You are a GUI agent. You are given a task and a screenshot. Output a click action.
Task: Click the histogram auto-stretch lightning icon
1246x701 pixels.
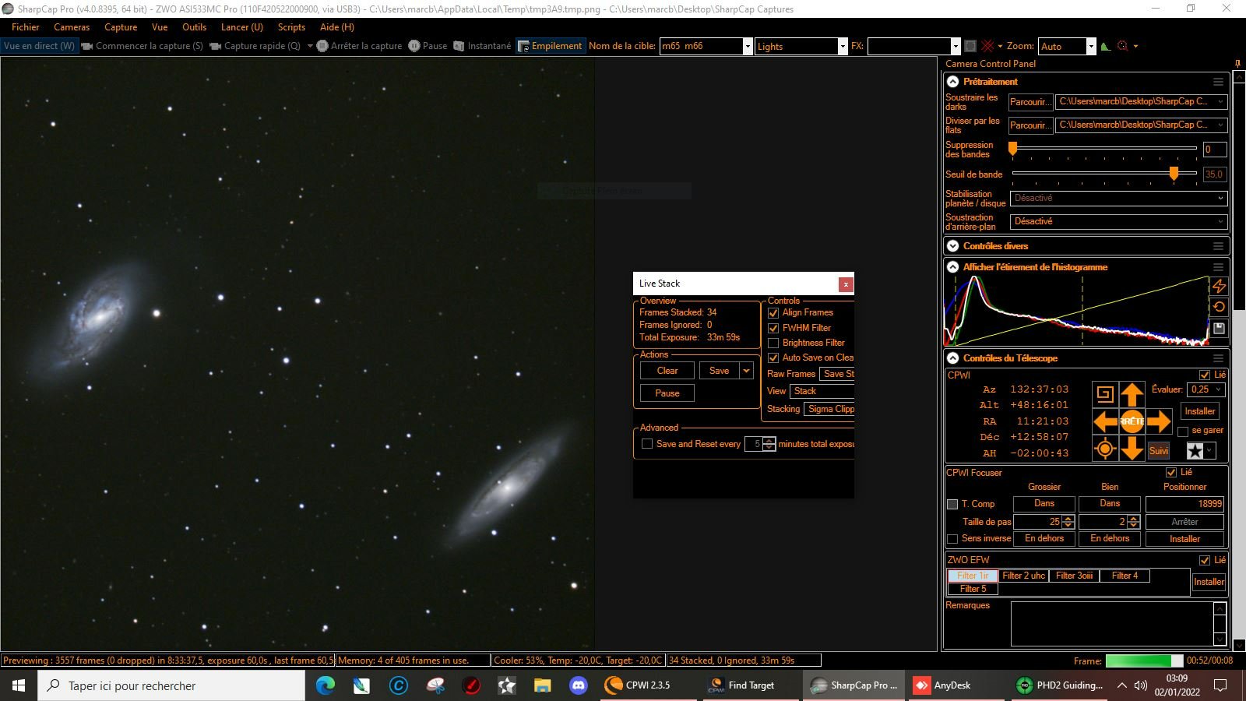pos(1219,287)
